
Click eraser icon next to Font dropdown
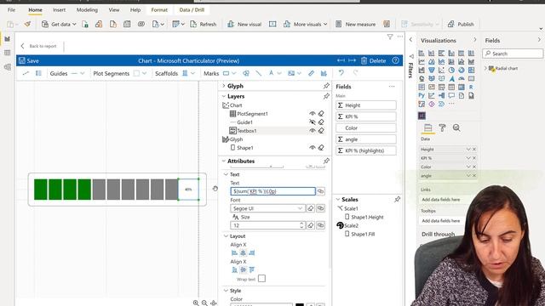(310, 208)
